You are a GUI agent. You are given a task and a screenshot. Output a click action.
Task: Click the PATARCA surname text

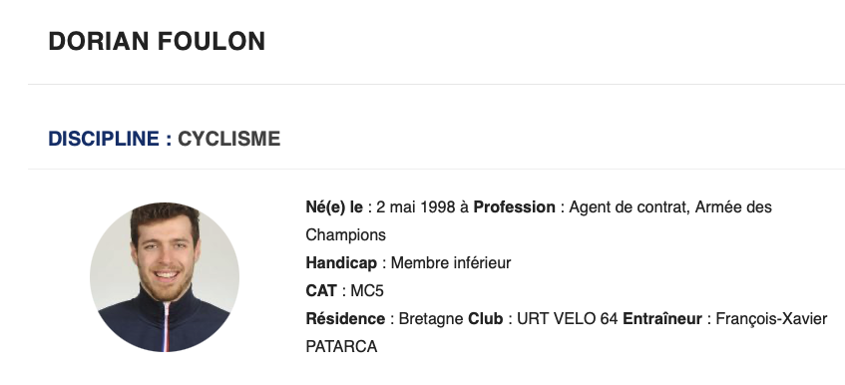click(341, 347)
